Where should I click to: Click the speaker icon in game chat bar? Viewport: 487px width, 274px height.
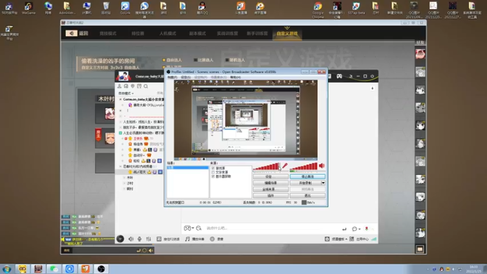[x=151, y=250]
